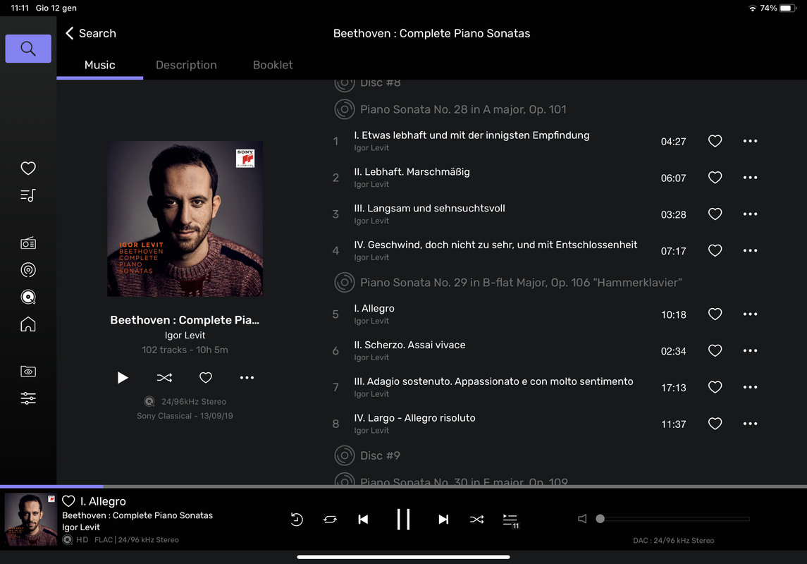Image resolution: width=807 pixels, height=564 pixels.
Task: Switch to the Booklet tab
Action: (x=273, y=66)
